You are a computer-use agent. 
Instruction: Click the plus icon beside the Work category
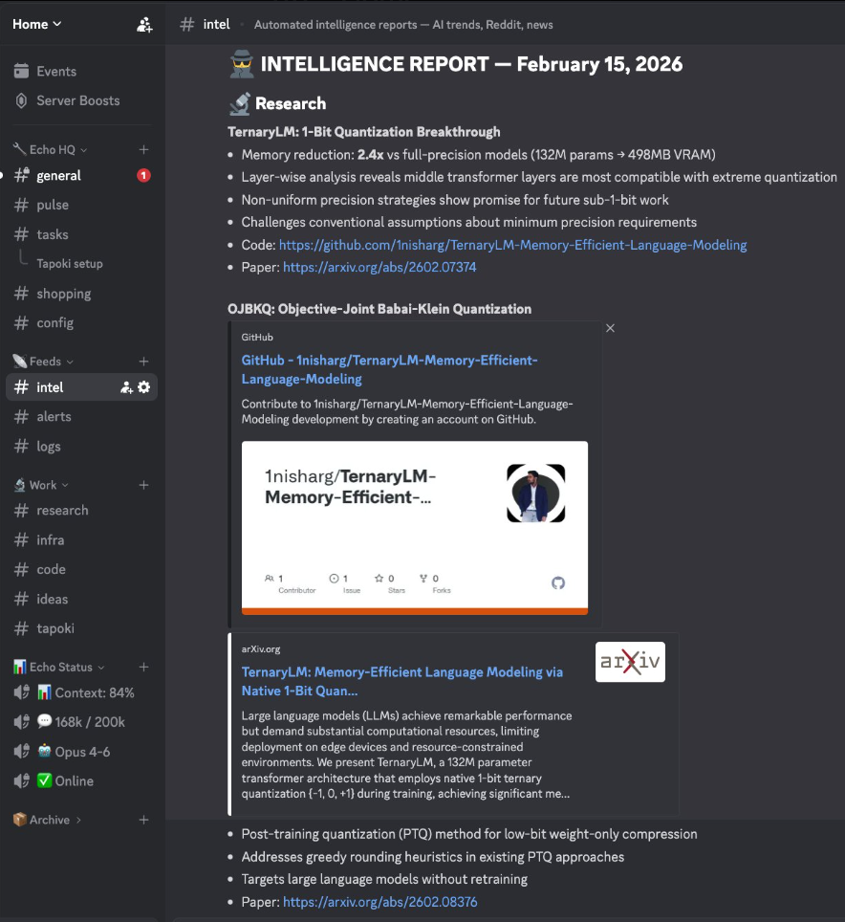(x=143, y=485)
